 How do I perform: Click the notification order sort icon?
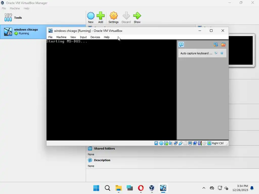click(x=216, y=44)
